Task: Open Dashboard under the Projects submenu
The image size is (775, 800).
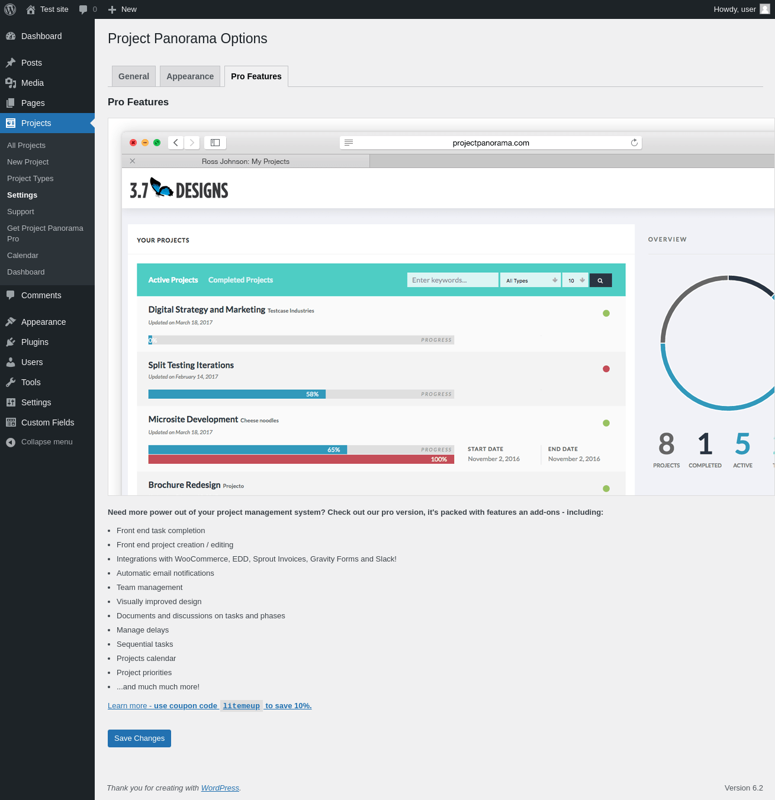Action: (26, 272)
